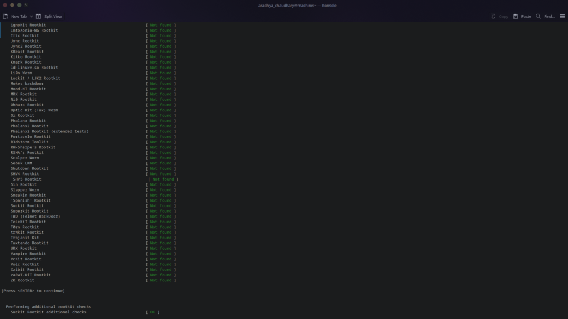This screenshot has height=319, width=568.
Task: Click the 'Shutdown Rootkit' line
Action: [29, 168]
